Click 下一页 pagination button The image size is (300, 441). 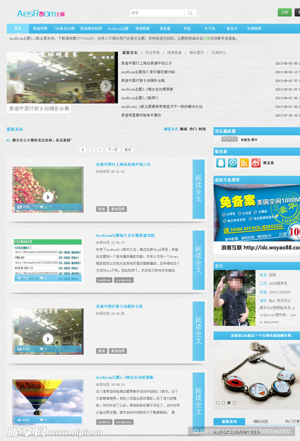113,150
